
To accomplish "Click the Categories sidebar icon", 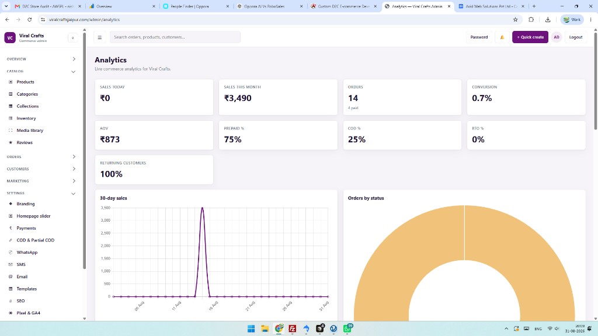I will (11, 94).
